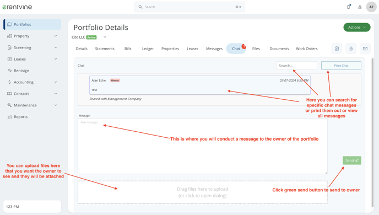The width and height of the screenshot is (379, 215).
Task: Click the Leases sidebar icon
Action: [9, 59]
